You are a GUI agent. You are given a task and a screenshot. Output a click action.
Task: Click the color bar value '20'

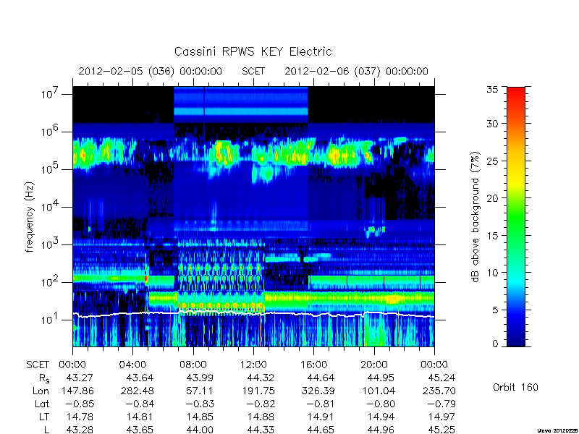[492, 198]
